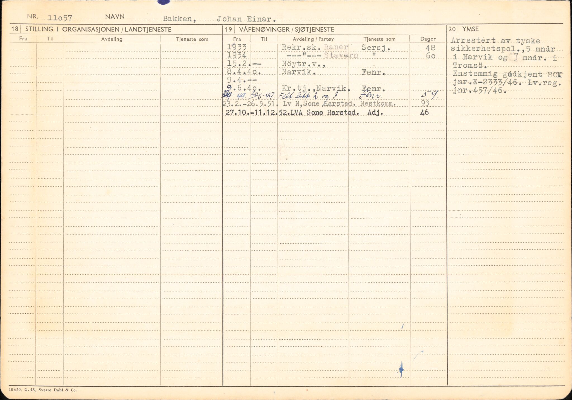Click the Avdeling header in section 18
Image resolution: width=572 pixels, height=400 pixels.
(x=112, y=39)
